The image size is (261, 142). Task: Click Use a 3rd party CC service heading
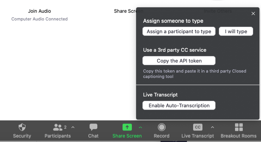175,50
